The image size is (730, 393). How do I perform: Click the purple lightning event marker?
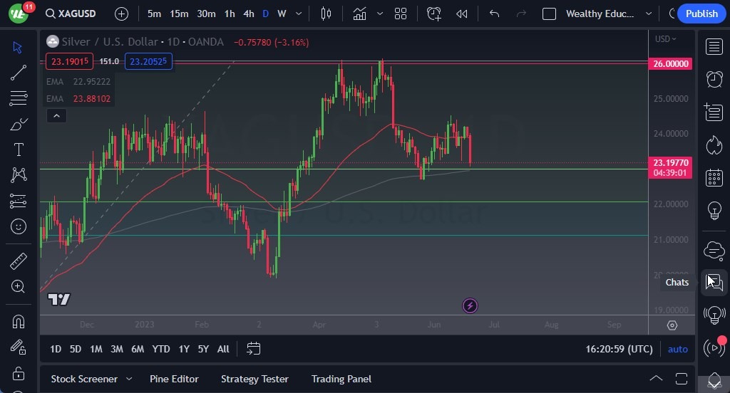(470, 306)
